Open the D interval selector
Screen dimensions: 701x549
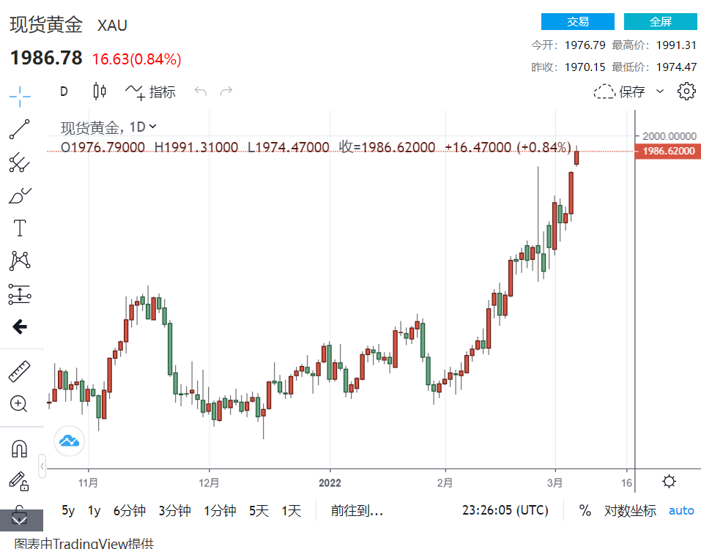pyautogui.click(x=64, y=91)
